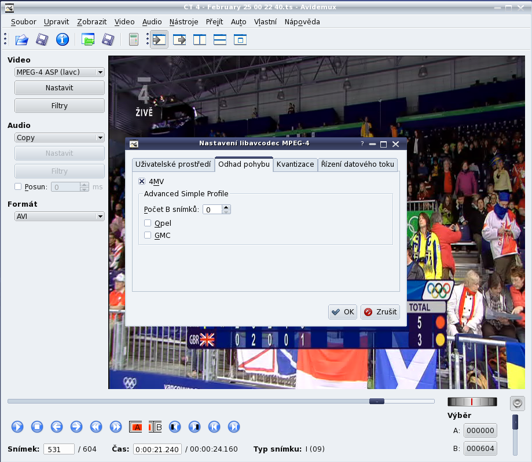This screenshot has width=532, height=462.
Task: Open the AVI format dropdown
Action: coord(59,217)
